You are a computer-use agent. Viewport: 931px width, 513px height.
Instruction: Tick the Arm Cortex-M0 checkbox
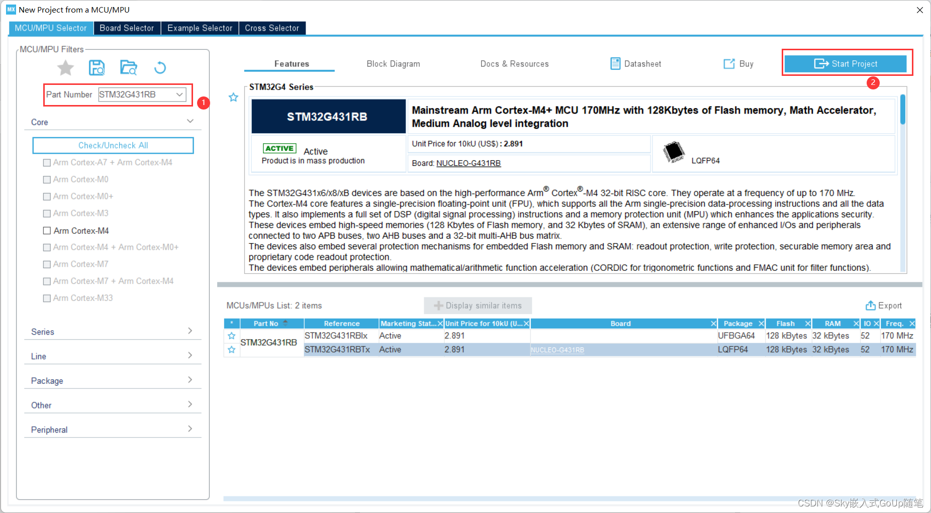47,179
